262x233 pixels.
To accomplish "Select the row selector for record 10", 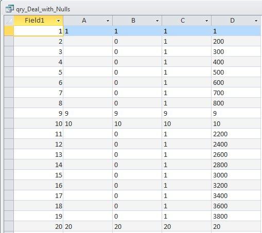I will pyautogui.click(x=9, y=123).
